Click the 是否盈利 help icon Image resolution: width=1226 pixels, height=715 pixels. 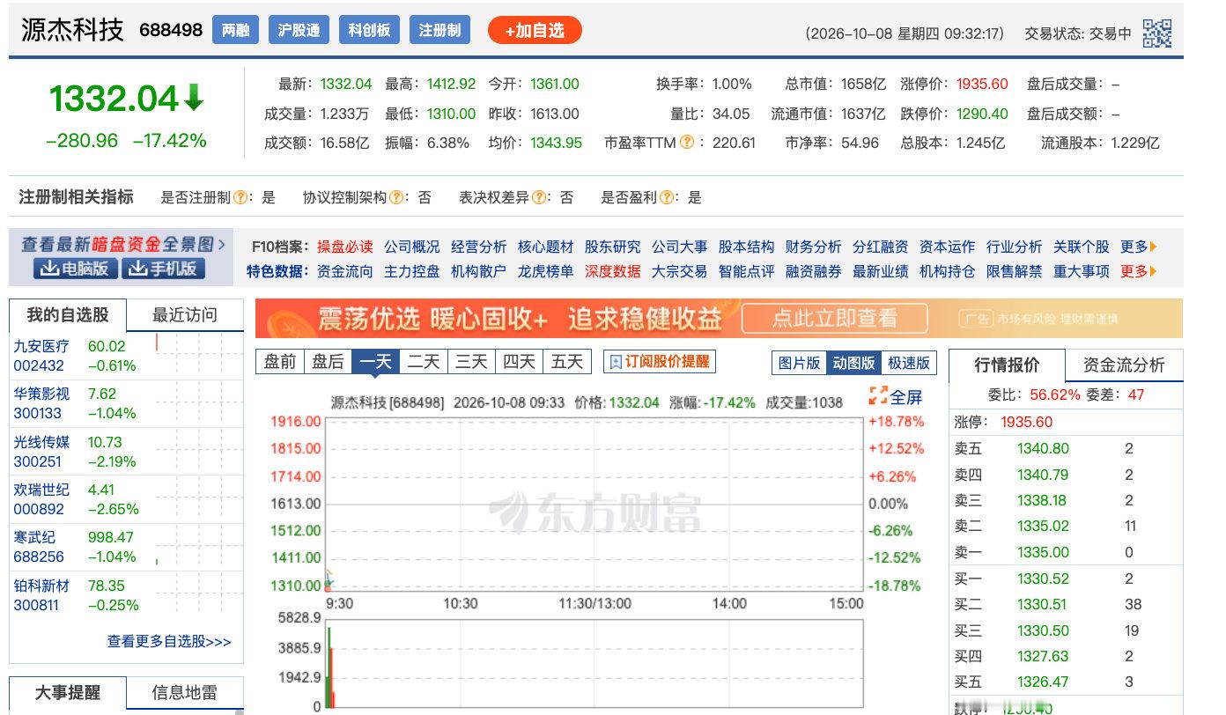(x=667, y=197)
